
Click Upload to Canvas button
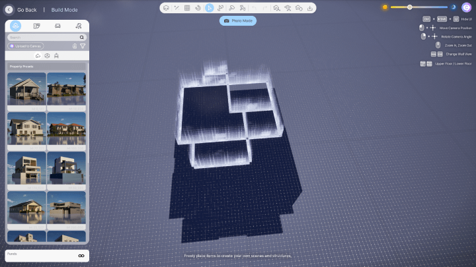26,46
